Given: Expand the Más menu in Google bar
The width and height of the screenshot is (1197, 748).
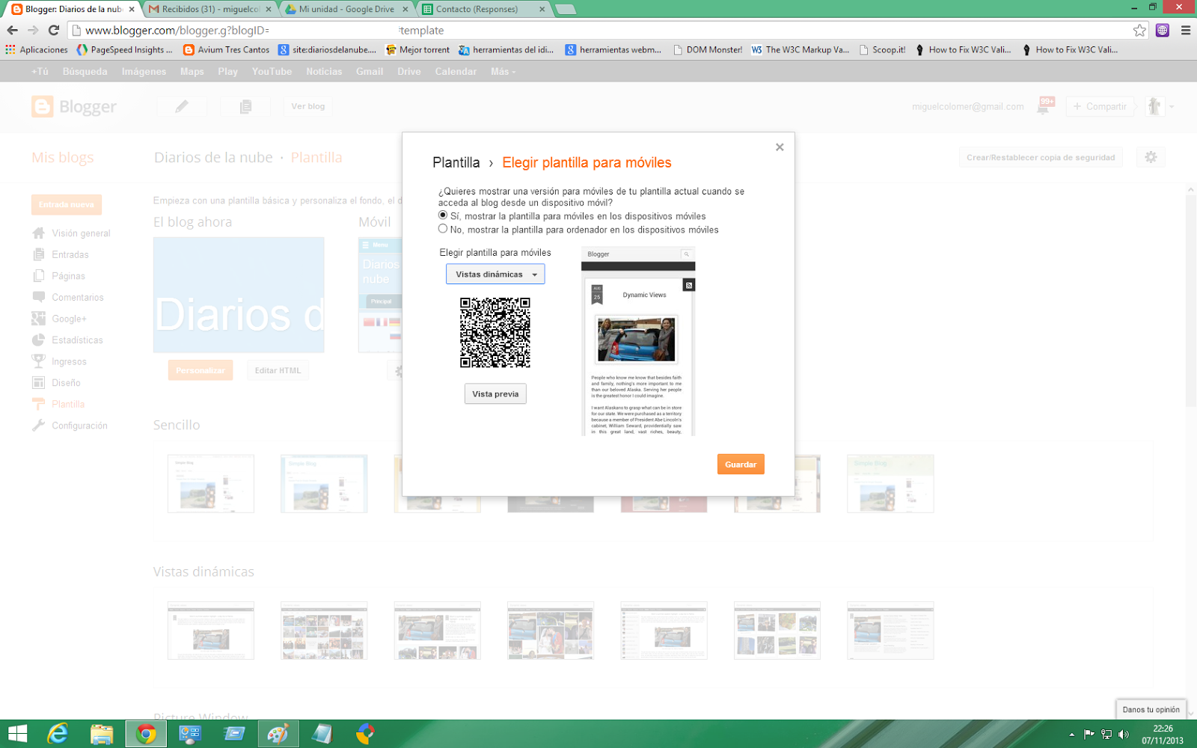Looking at the screenshot, I should [x=503, y=72].
